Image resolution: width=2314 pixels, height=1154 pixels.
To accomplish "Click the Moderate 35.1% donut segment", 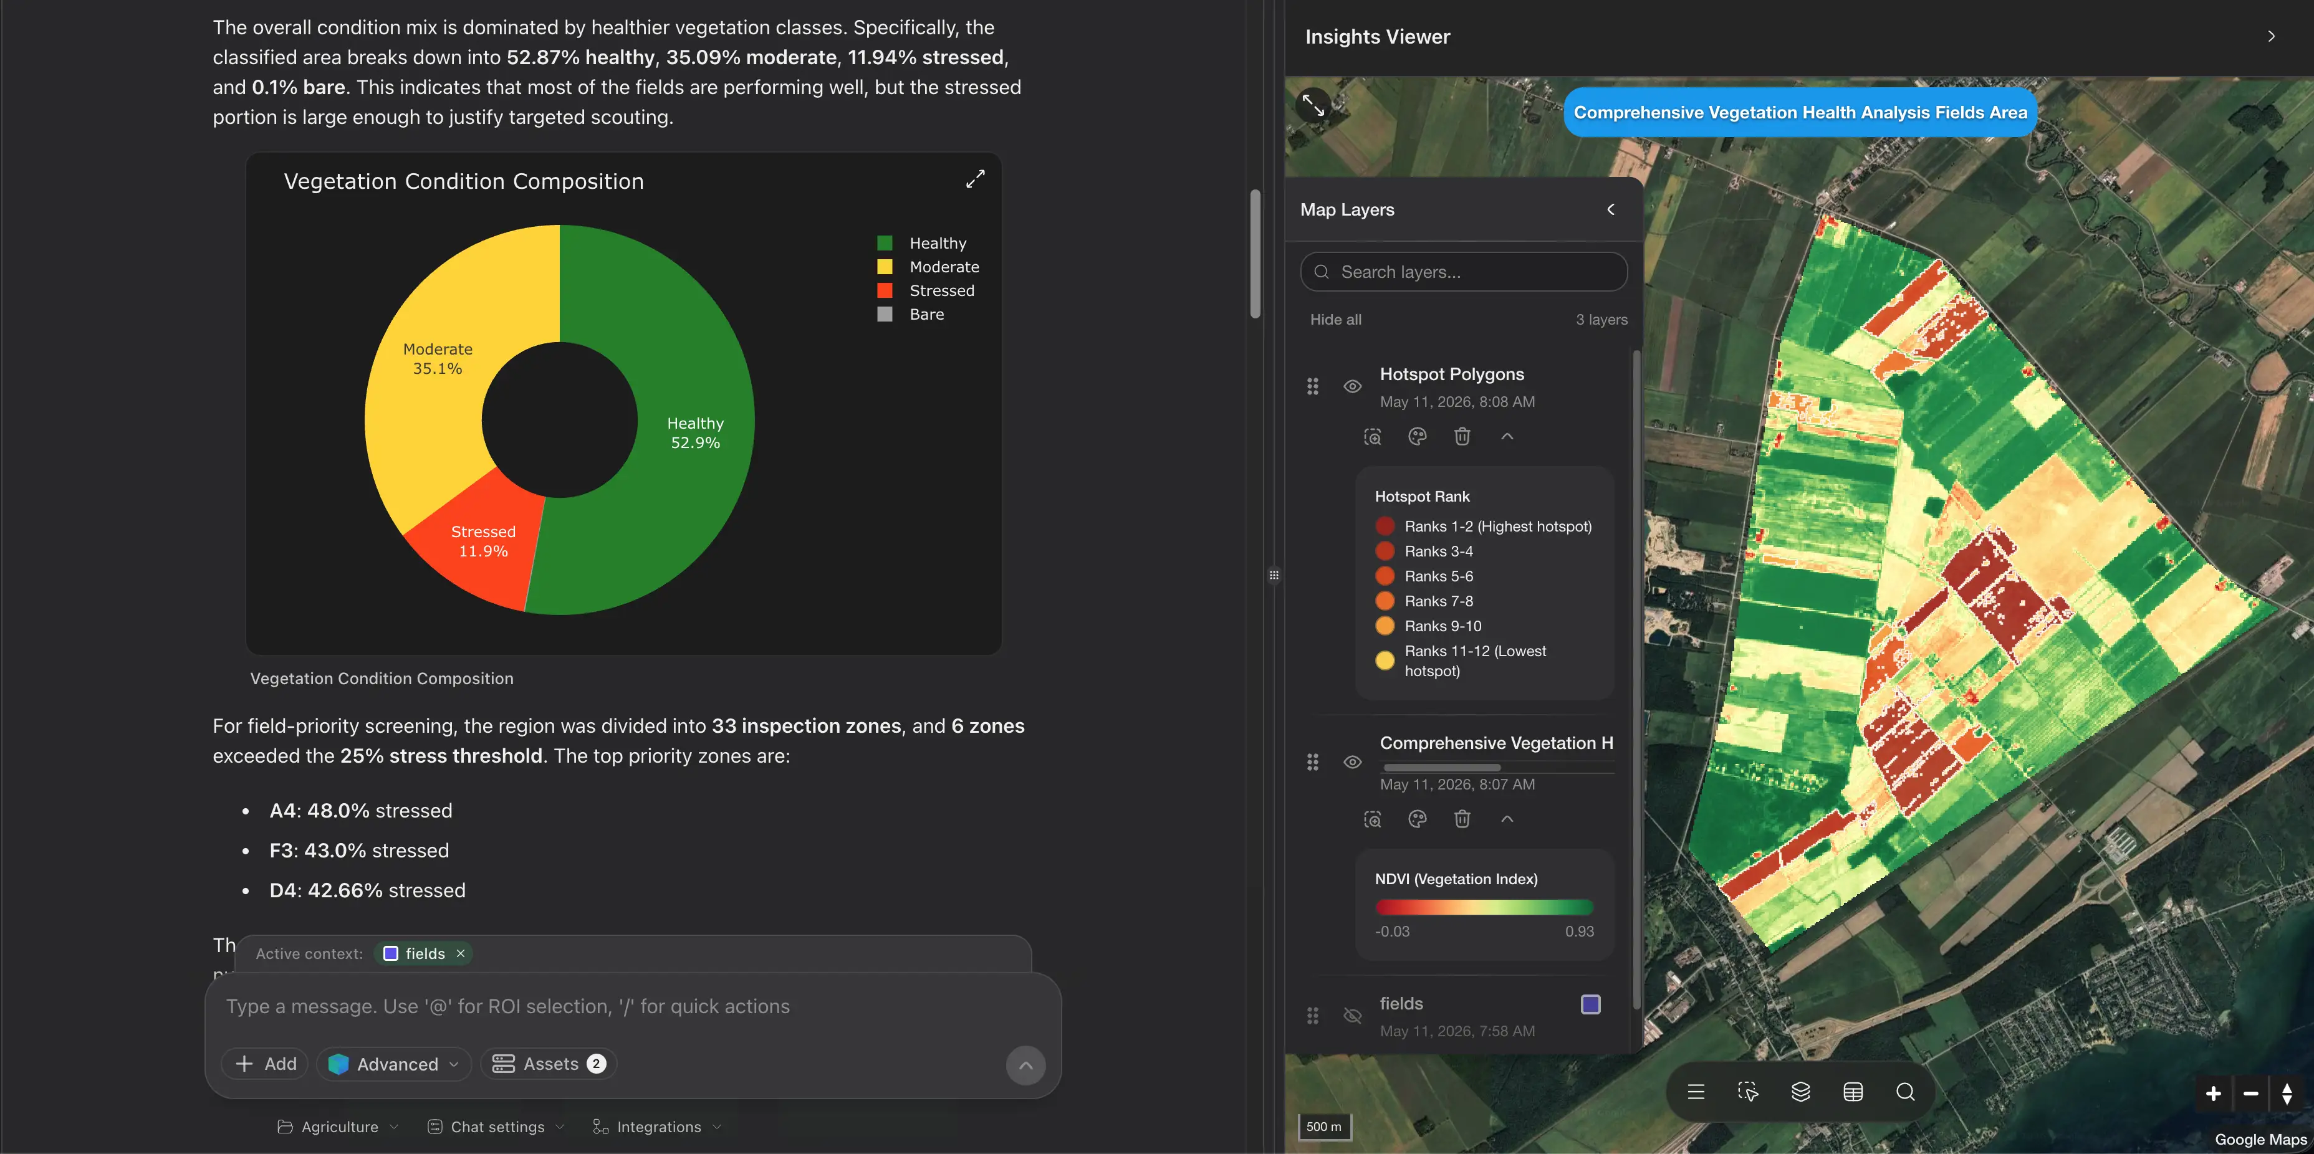I will point(438,359).
